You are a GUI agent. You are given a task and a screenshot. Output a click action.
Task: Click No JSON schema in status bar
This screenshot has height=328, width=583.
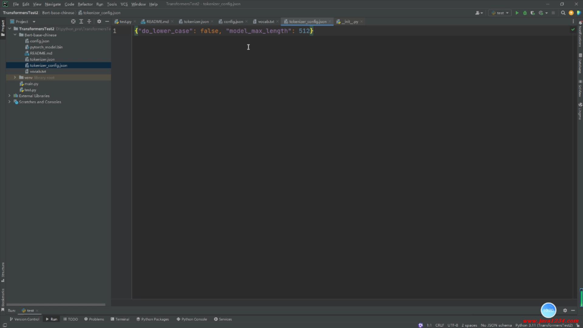pyautogui.click(x=496, y=325)
